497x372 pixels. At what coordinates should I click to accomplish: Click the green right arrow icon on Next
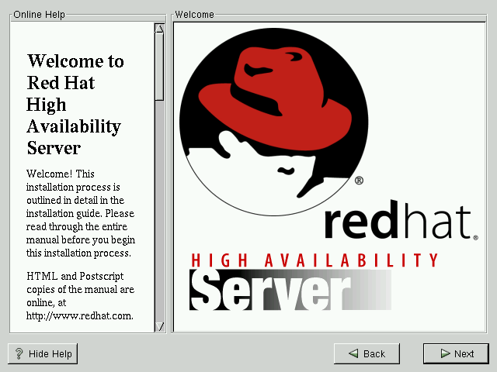coord(445,353)
